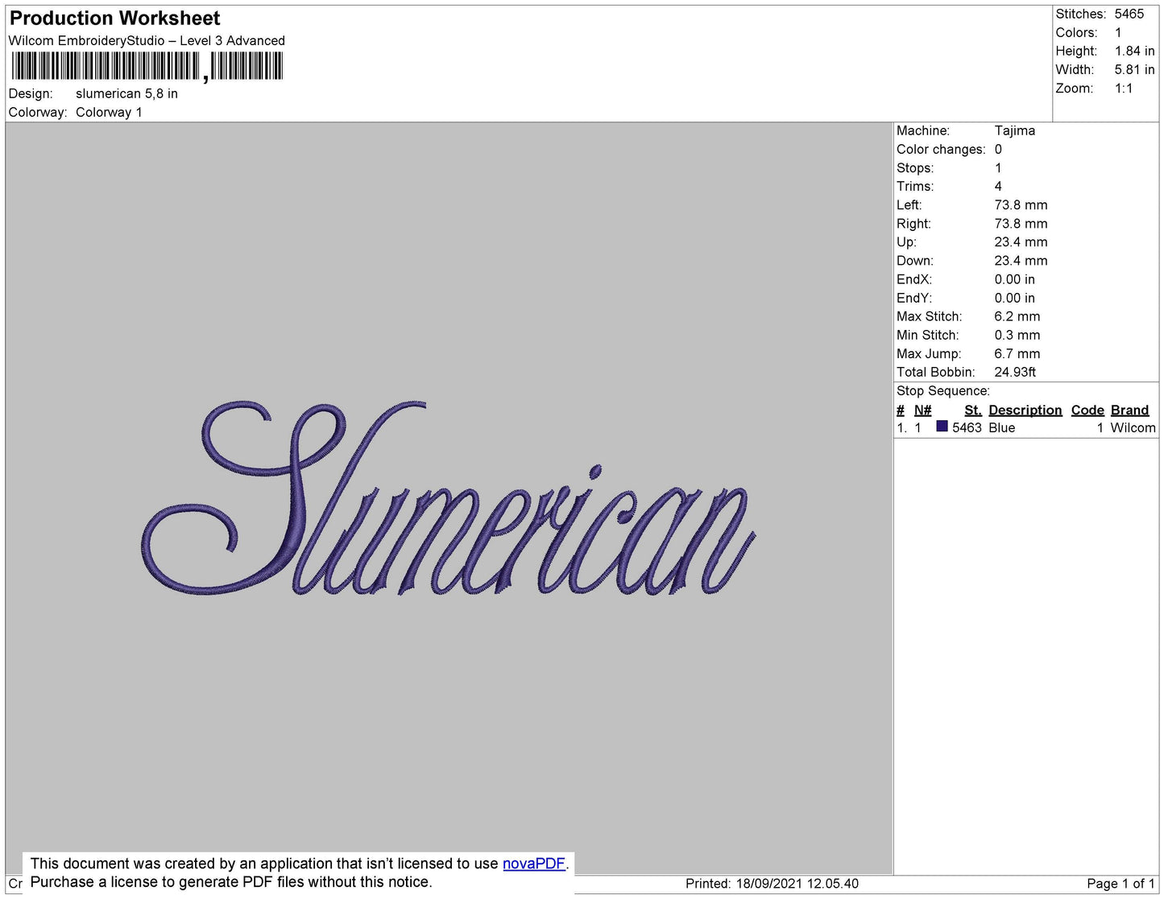1164x899 pixels.
Task: Select the 'Page 1 of 1' footer text
Action: tap(1121, 884)
